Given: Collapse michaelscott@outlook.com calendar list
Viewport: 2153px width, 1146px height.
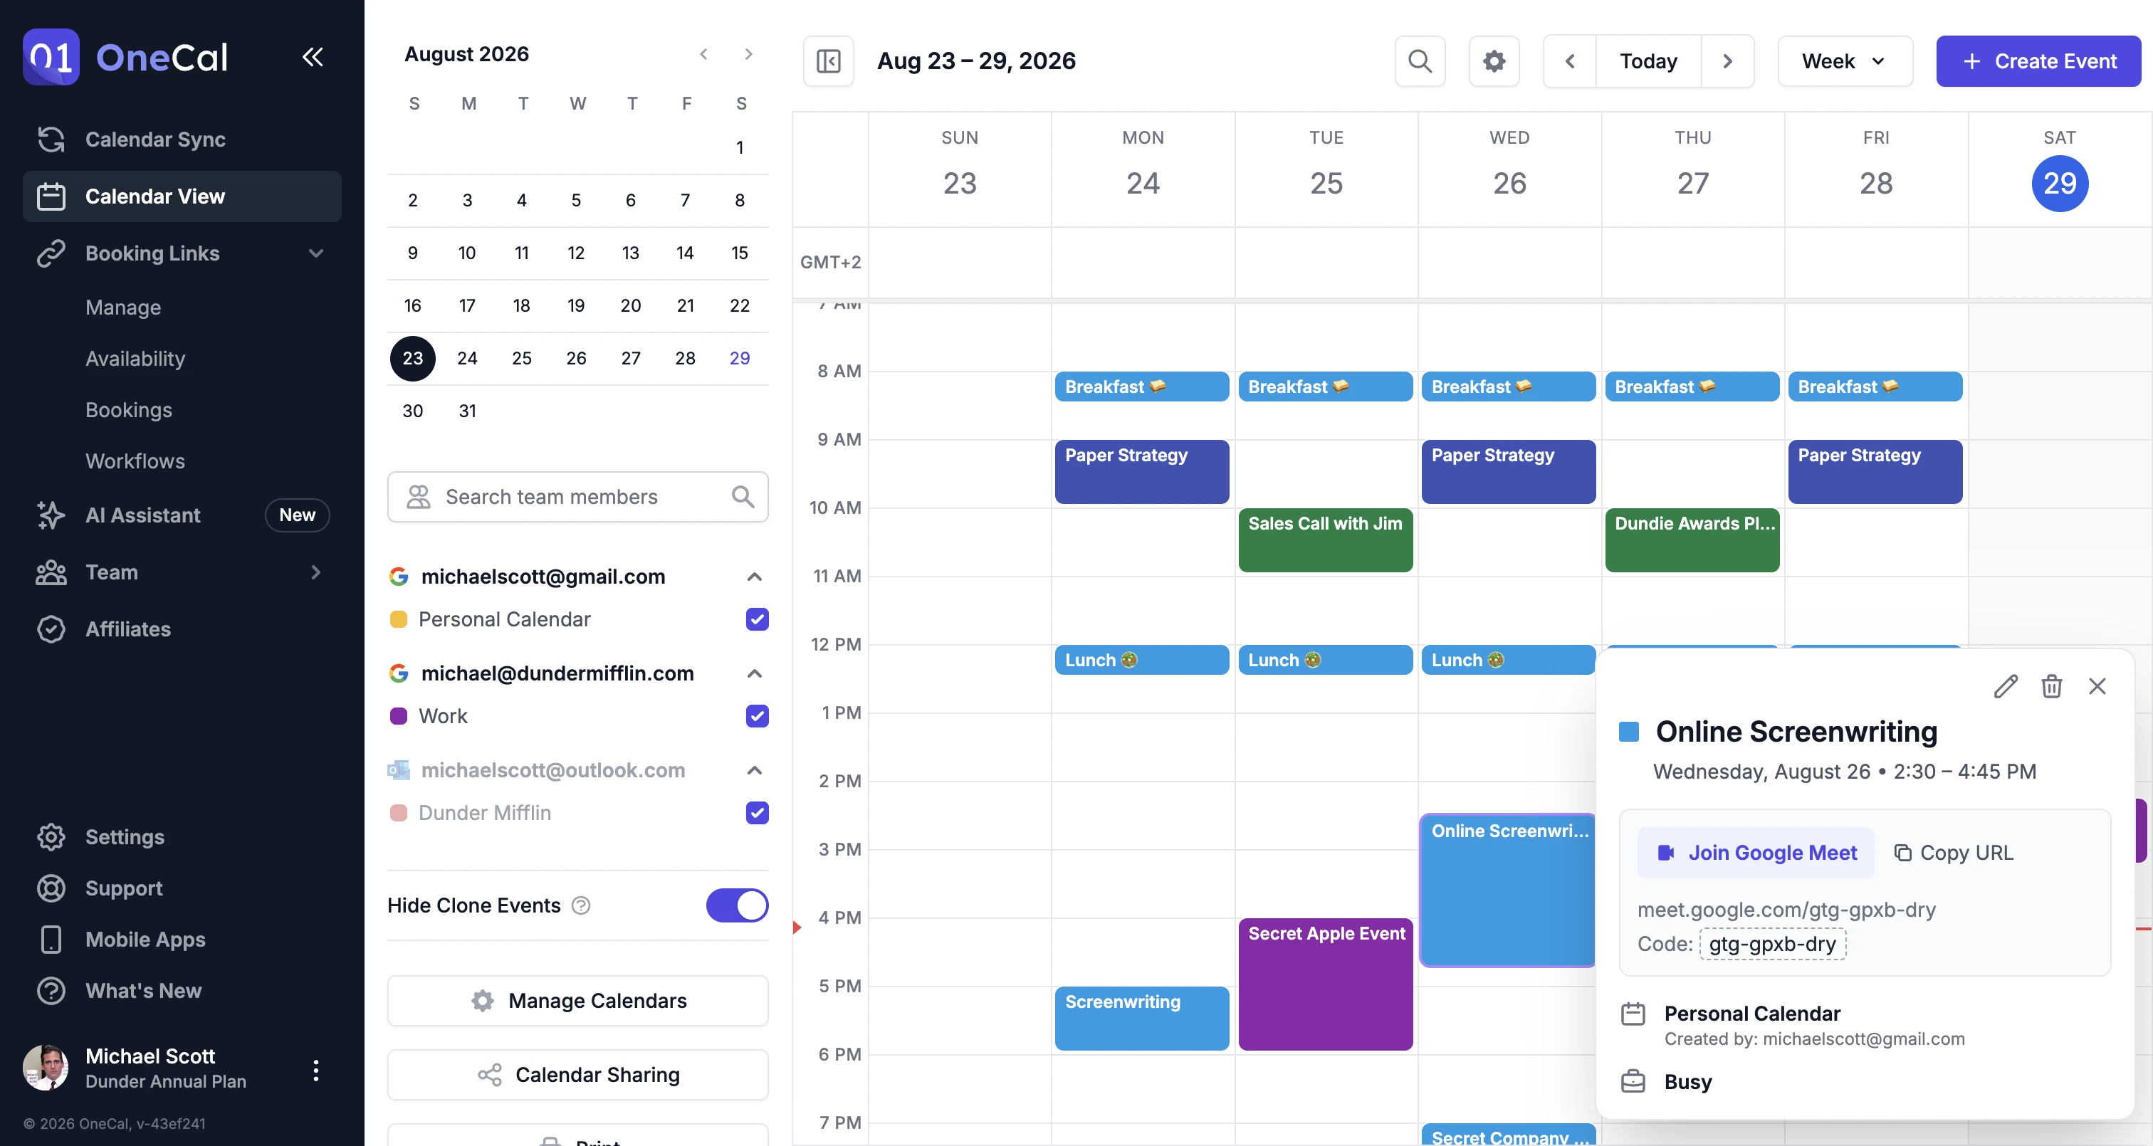Looking at the screenshot, I should point(754,771).
